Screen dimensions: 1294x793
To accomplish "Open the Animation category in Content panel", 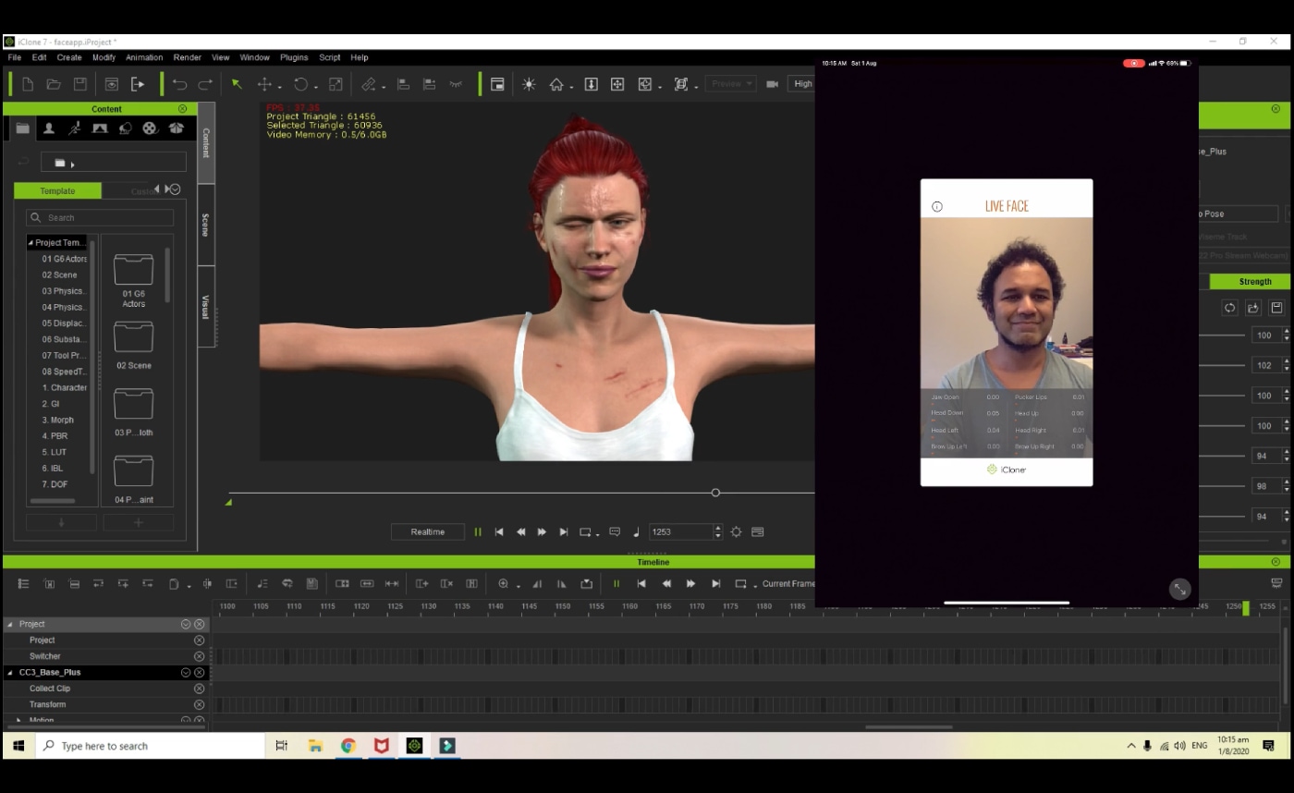I will point(74,128).
